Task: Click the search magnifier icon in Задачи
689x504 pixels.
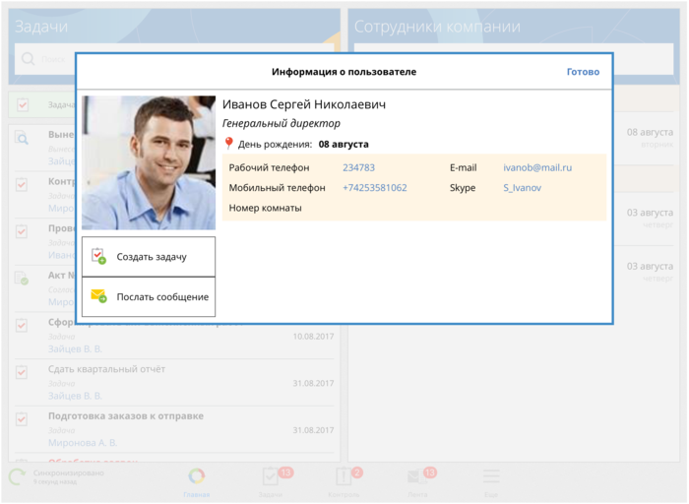Action: click(x=27, y=61)
